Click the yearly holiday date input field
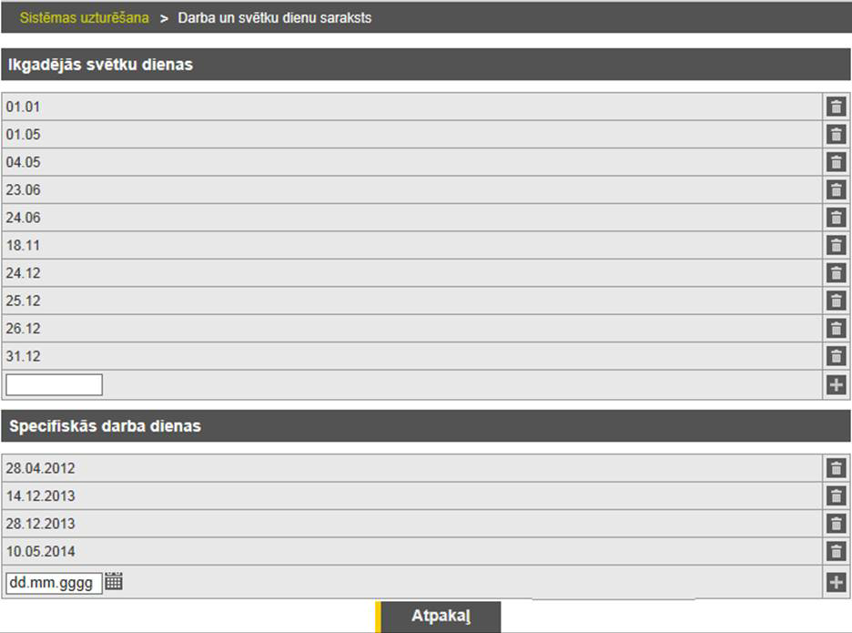Viewport: 852px width, 633px height. coord(55,384)
